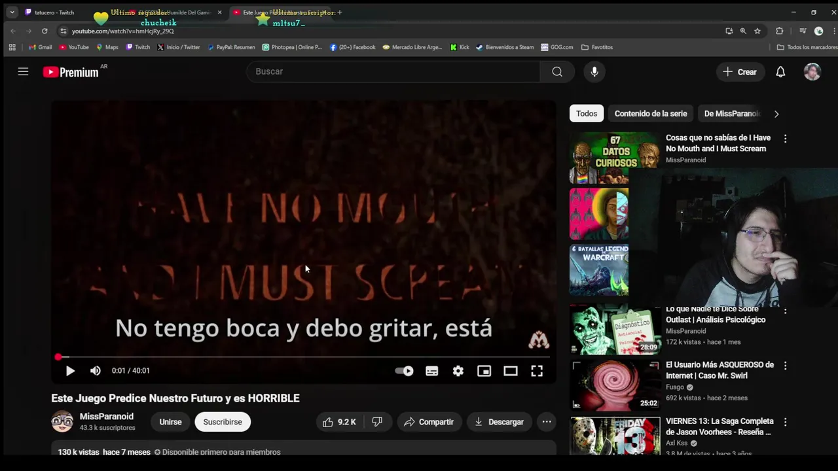Open the Warcraft batallas thumbnail
The image size is (838, 471).
[599, 270]
